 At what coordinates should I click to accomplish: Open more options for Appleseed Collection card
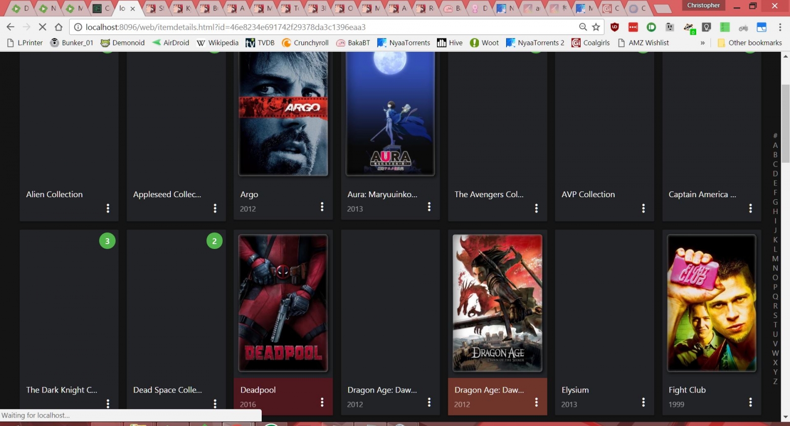[x=215, y=208]
